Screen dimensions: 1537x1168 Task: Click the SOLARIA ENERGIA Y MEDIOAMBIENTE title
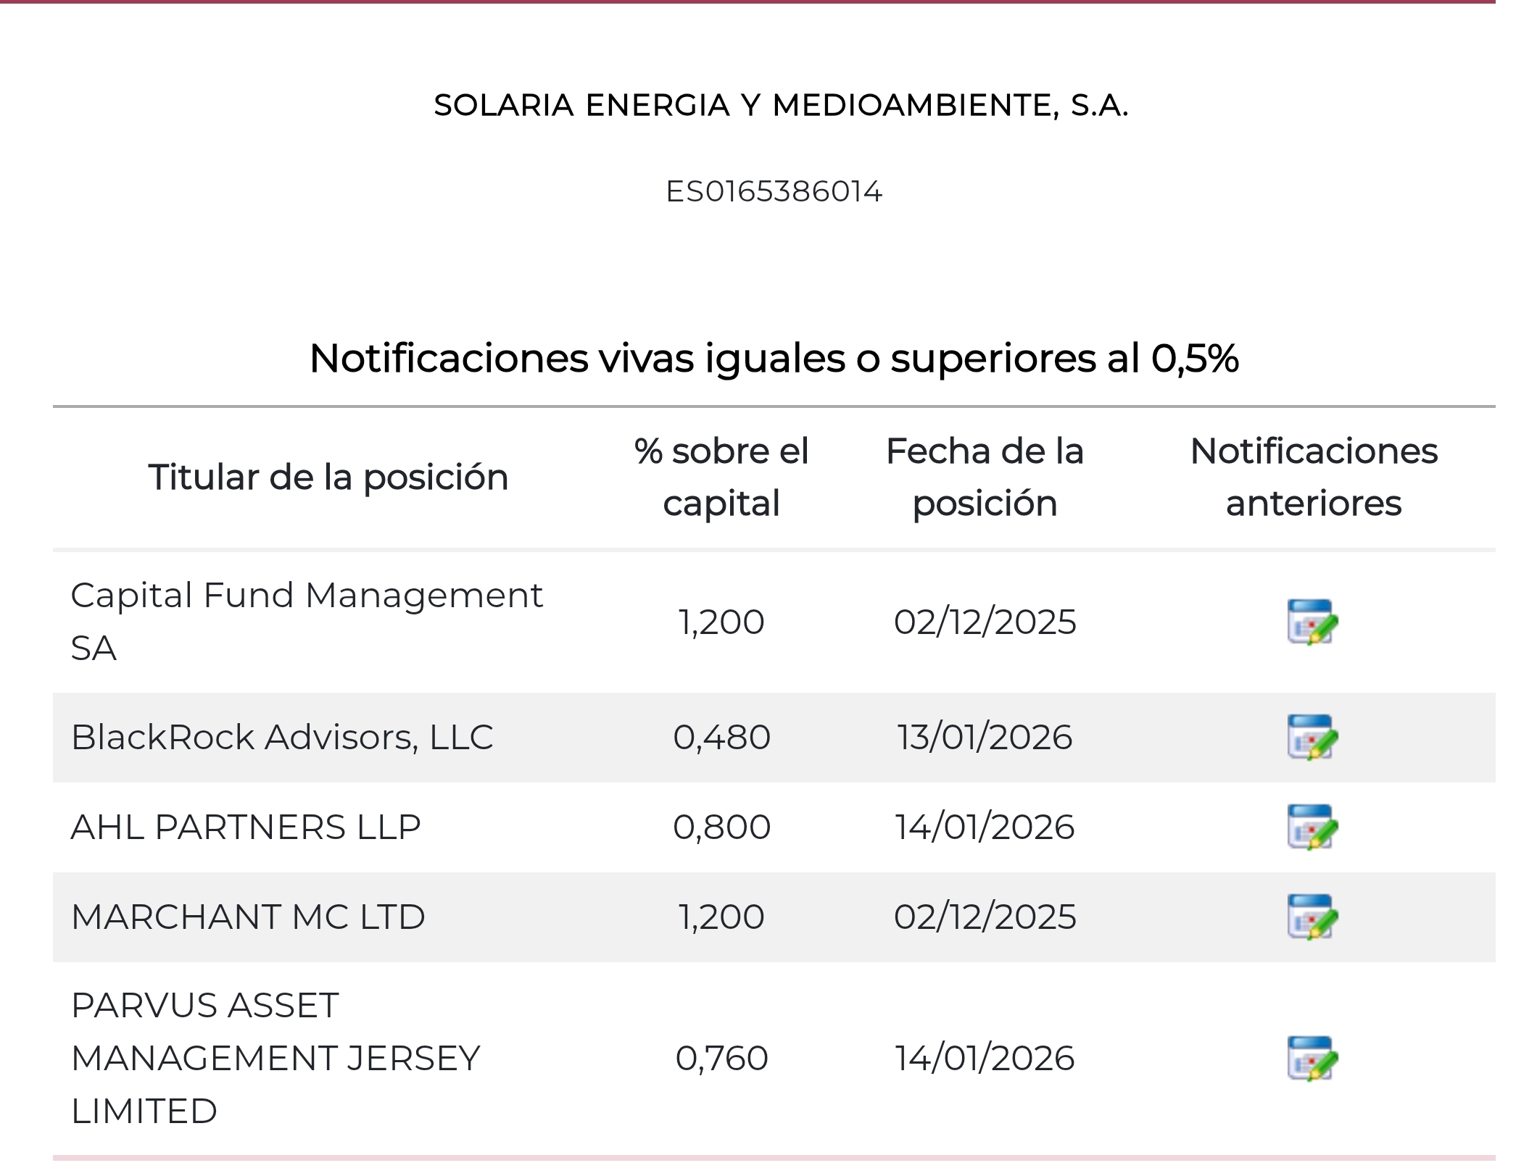point(781,105)
